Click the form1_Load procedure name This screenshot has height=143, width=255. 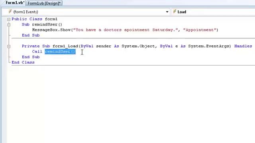coord(65,46)
